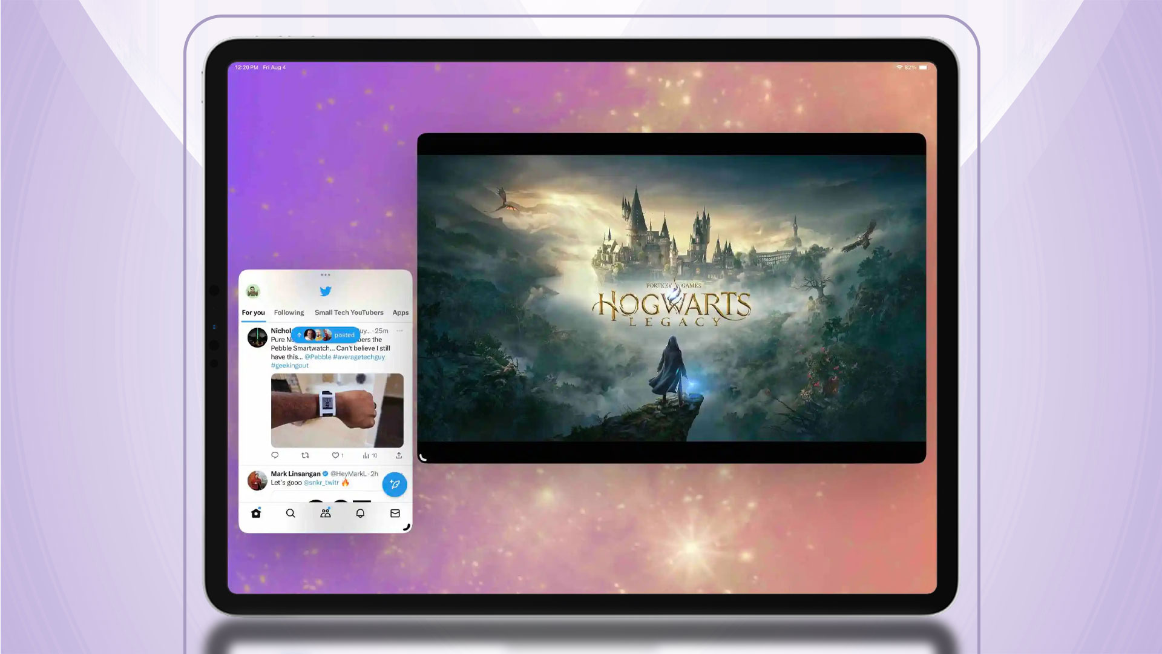Open the Small Tech YouTubers tab
The height and width of the screenshot is (654, 1162).
coord(349,312)
